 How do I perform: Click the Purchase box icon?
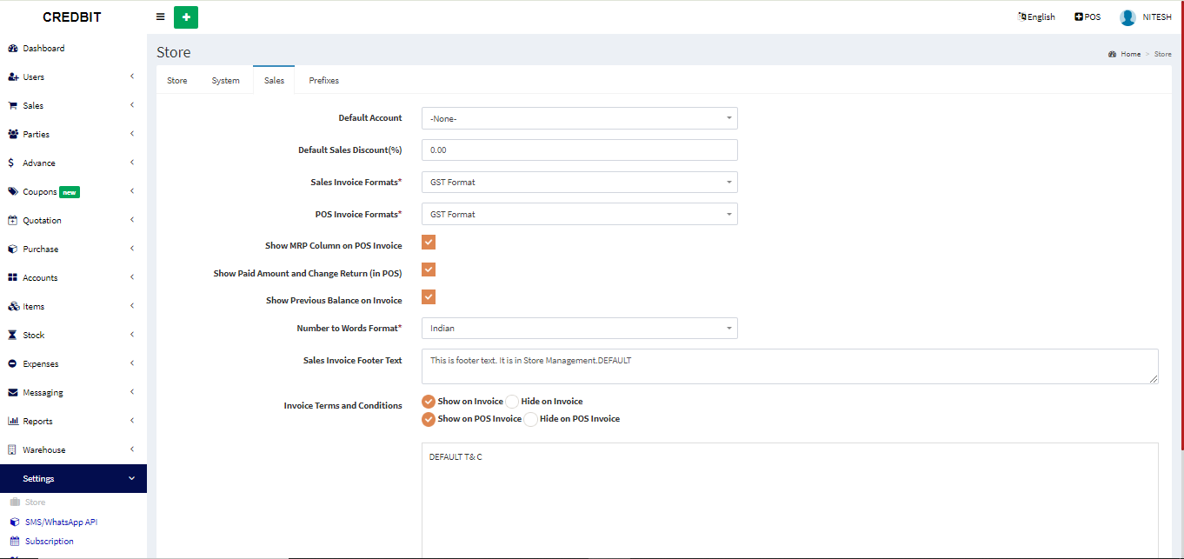[x=13, y=250]
